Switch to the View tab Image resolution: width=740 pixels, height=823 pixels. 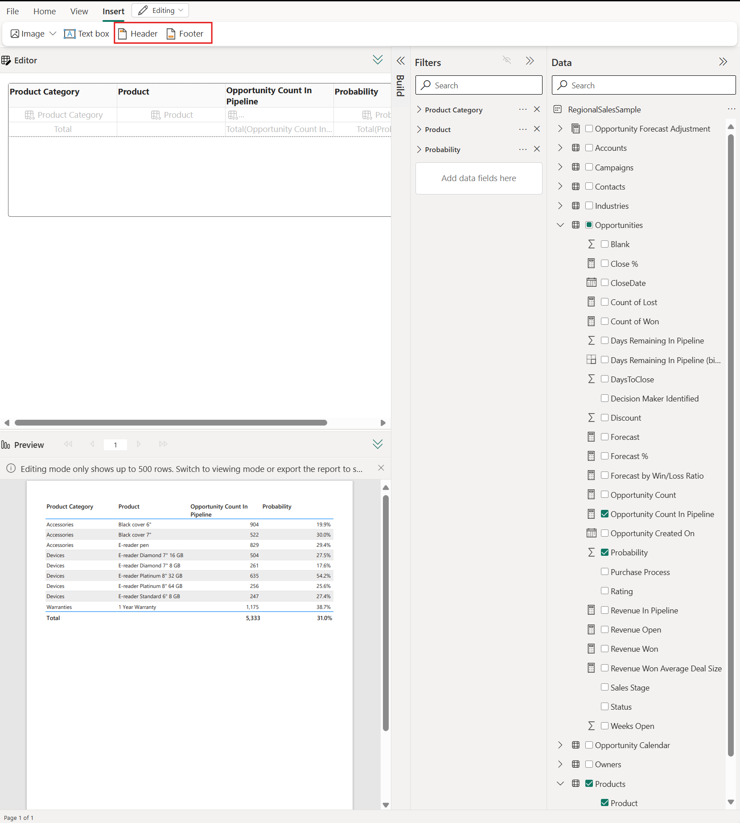tap(79, 11)
